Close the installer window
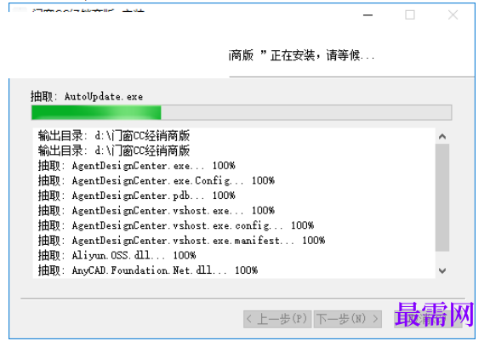This screenshot has height=341, width=490. pyautogui.click(x=453, y=14)
